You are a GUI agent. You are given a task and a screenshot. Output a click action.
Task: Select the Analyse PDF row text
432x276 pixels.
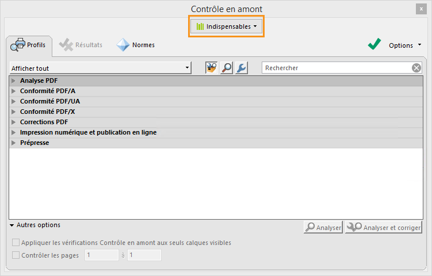pyautogui.click(x=39, y=80)
